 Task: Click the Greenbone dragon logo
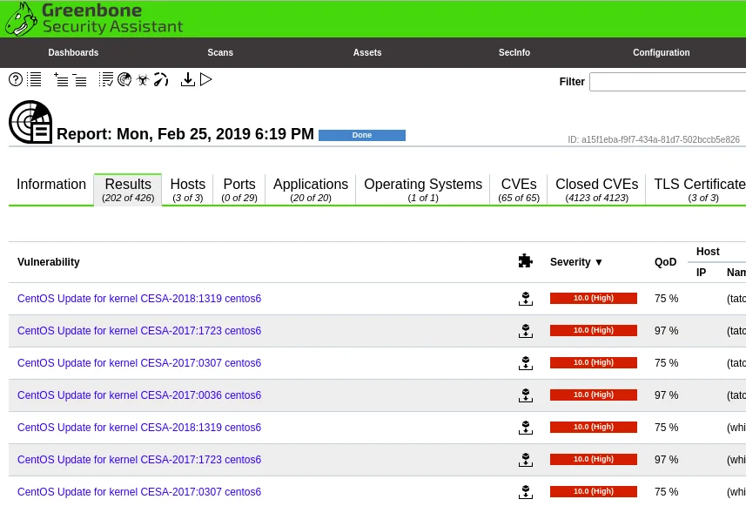coord(21,19)
